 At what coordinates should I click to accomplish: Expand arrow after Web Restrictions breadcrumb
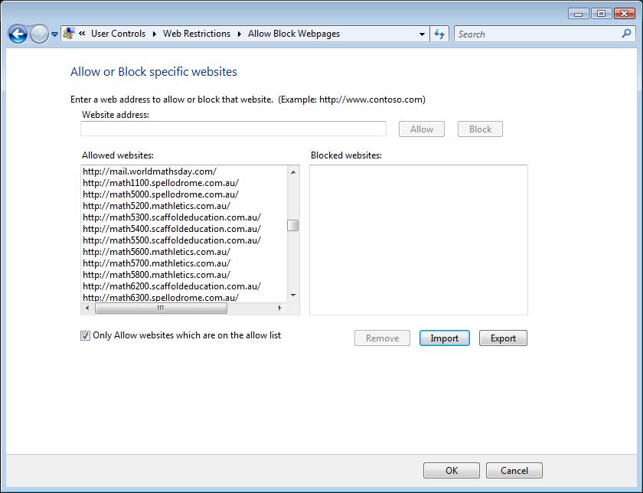(x=239, y=34)
